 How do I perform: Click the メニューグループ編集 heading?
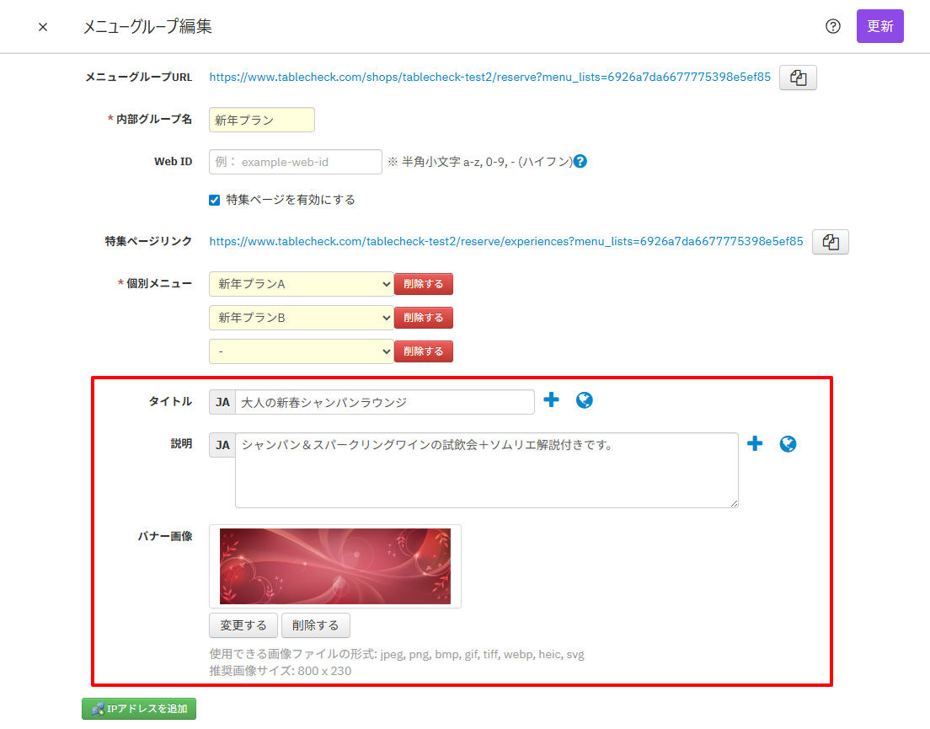click(147, 27)
